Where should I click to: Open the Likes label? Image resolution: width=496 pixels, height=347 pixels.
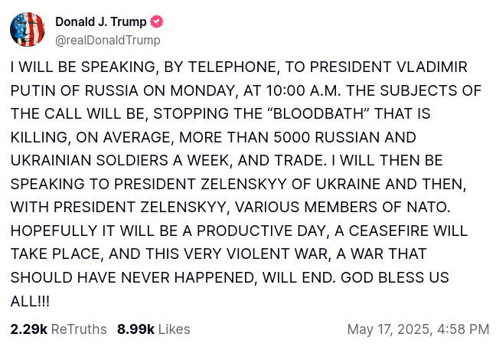pyautogui.click(x=174, y=329)
